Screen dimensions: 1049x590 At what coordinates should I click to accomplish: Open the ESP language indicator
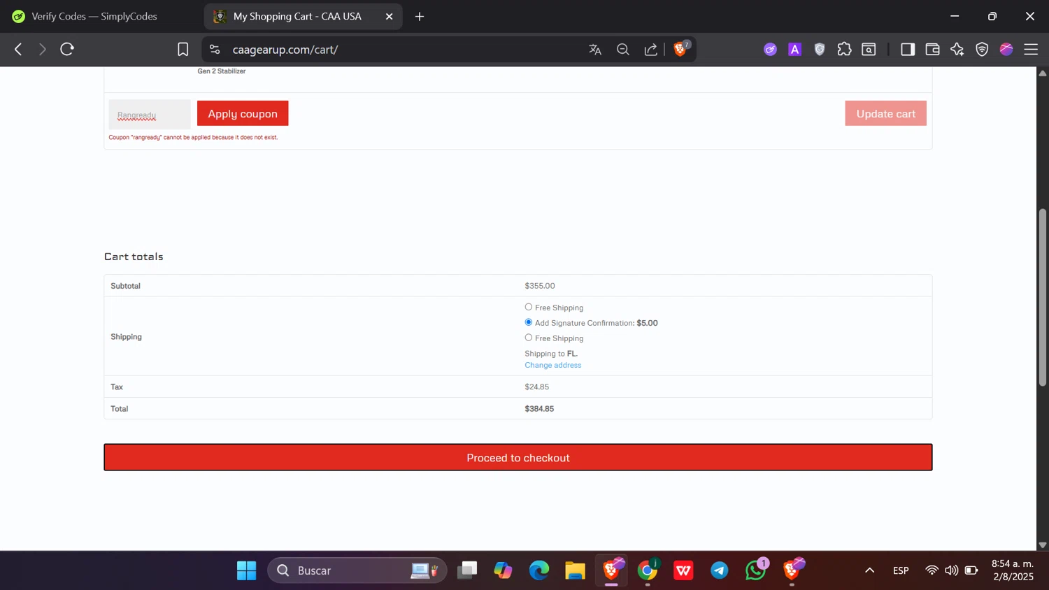901,570
